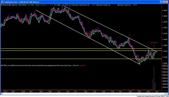Click the +0.31% percent change value
This screenshot has width=169, height=97.
(x=43, y=5)
